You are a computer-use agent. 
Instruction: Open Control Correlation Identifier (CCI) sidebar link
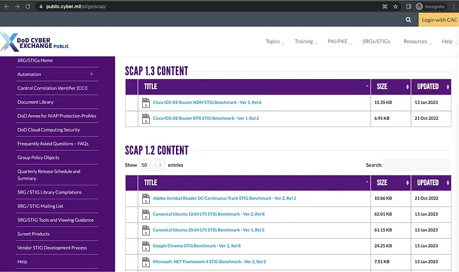coord(52,88)
